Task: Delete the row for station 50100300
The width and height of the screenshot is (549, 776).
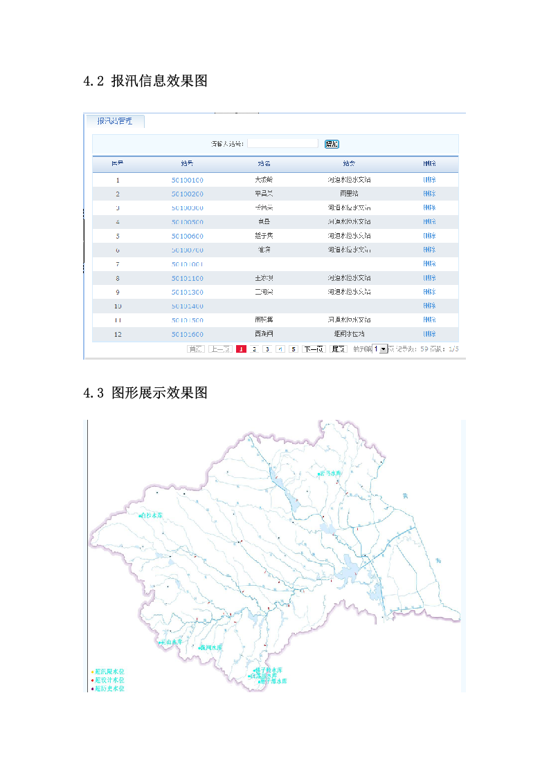Action: 430,207
